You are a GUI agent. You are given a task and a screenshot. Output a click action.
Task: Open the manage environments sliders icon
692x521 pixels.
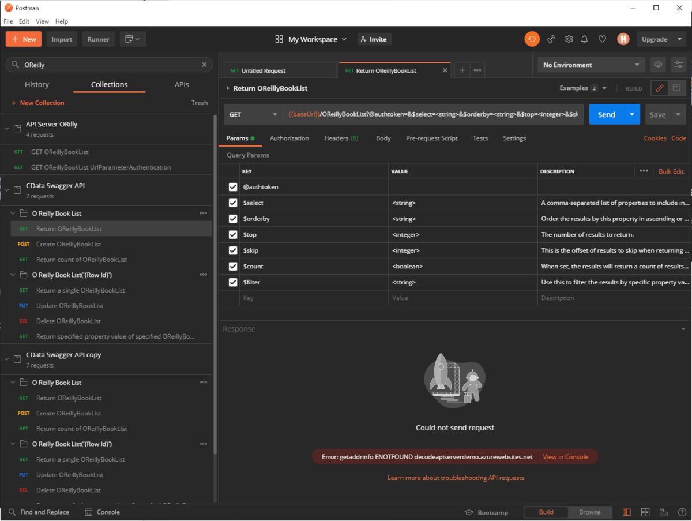point(678,65)
